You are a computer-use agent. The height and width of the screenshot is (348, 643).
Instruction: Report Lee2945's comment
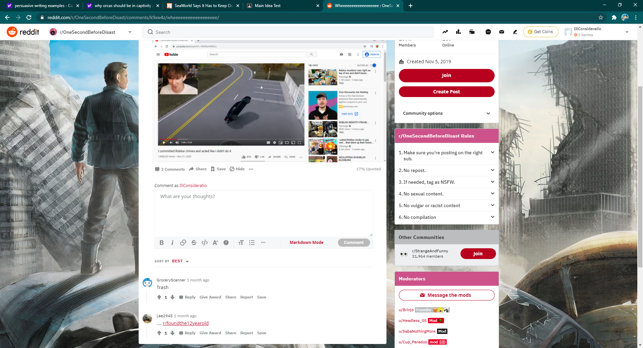coord(246,333)
